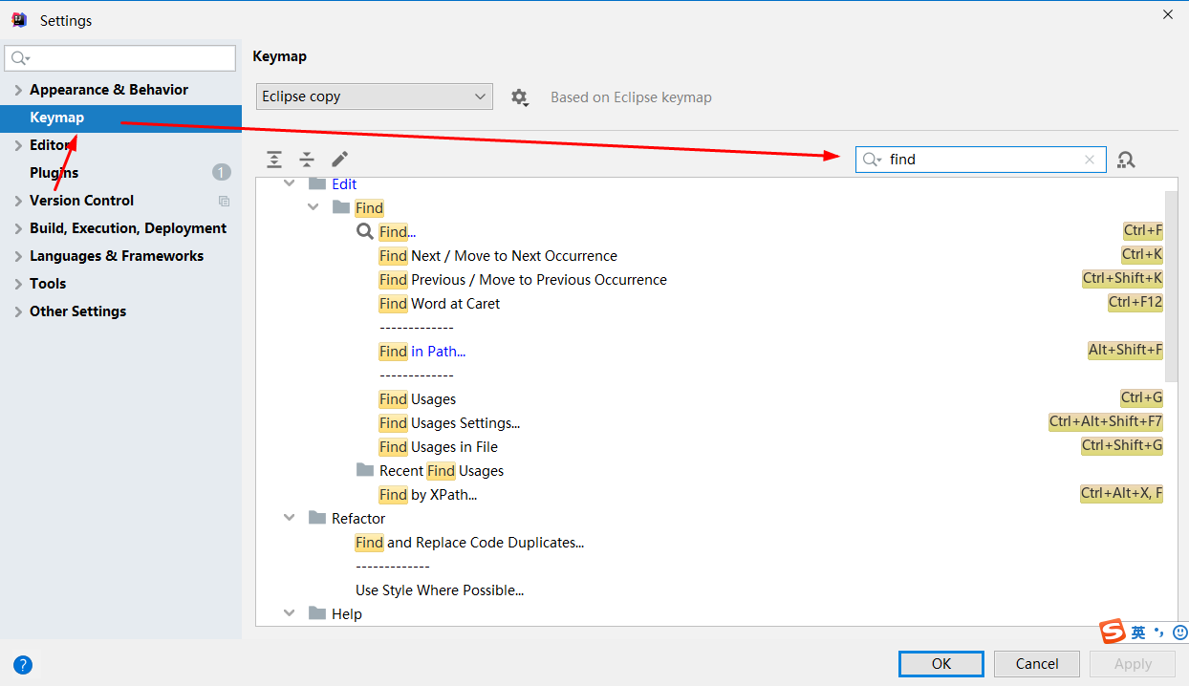Click the Ctrl+Shift+K shortcut label
Image resolution: width=1189 pixels, height=686 pixels.
pyautogui.click(x=1123, y=278)
